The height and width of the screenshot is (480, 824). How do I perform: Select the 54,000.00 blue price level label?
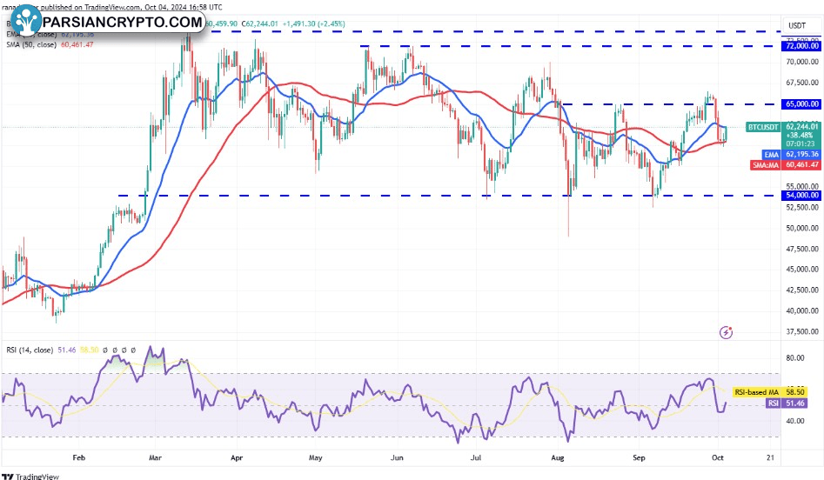(801, 196)
